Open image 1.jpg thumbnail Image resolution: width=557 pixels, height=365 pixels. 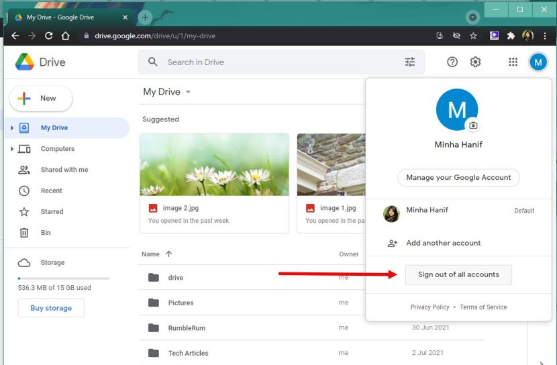coord(331,164)
